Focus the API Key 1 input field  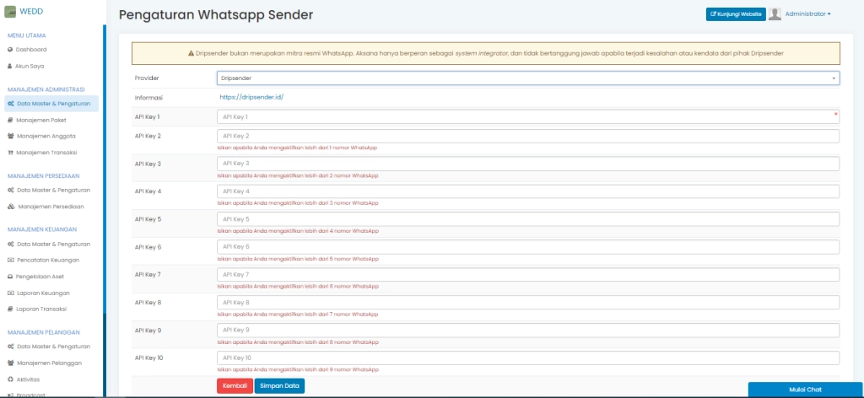tap(526, 116)
